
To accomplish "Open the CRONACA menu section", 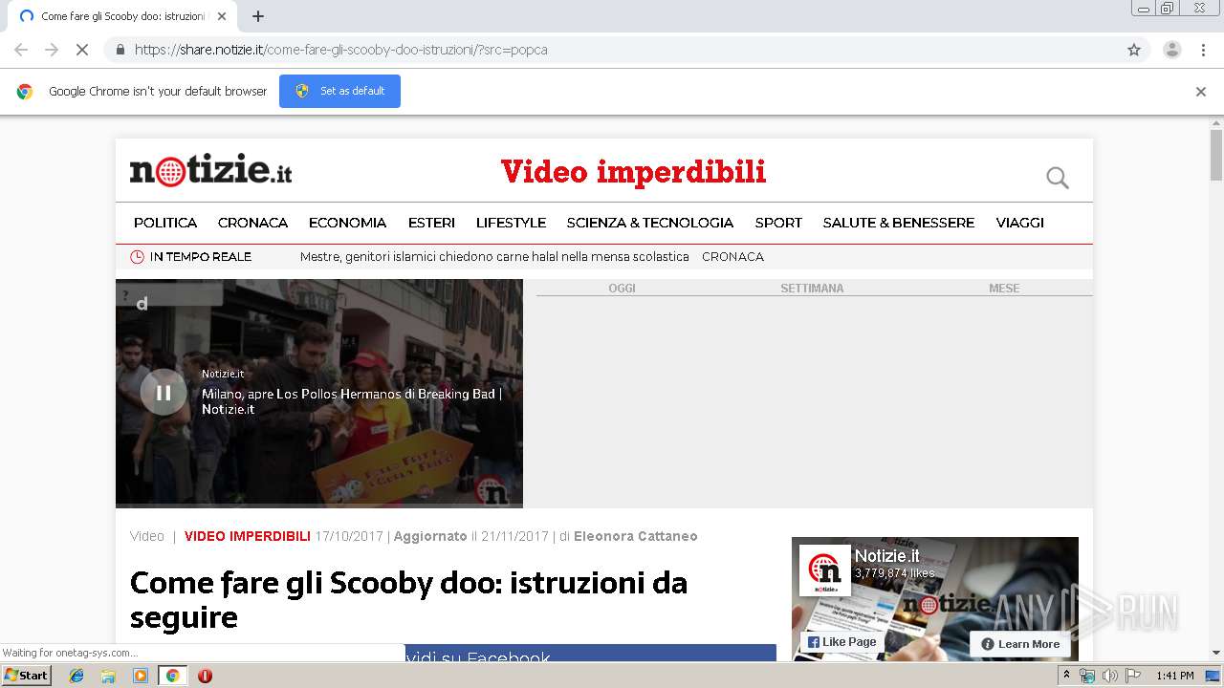I will 252,223.
